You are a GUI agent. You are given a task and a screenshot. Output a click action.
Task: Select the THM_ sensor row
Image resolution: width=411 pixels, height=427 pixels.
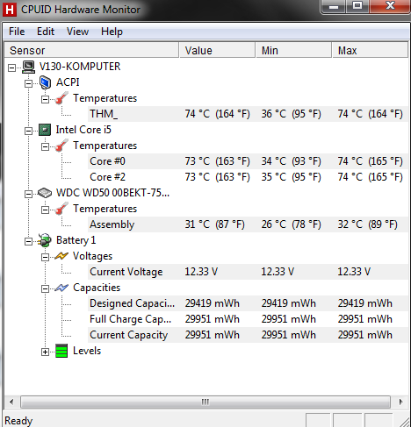click(x=248, y=114)
